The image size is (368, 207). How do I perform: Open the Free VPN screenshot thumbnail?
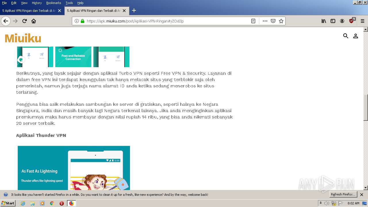pos(73,57)
